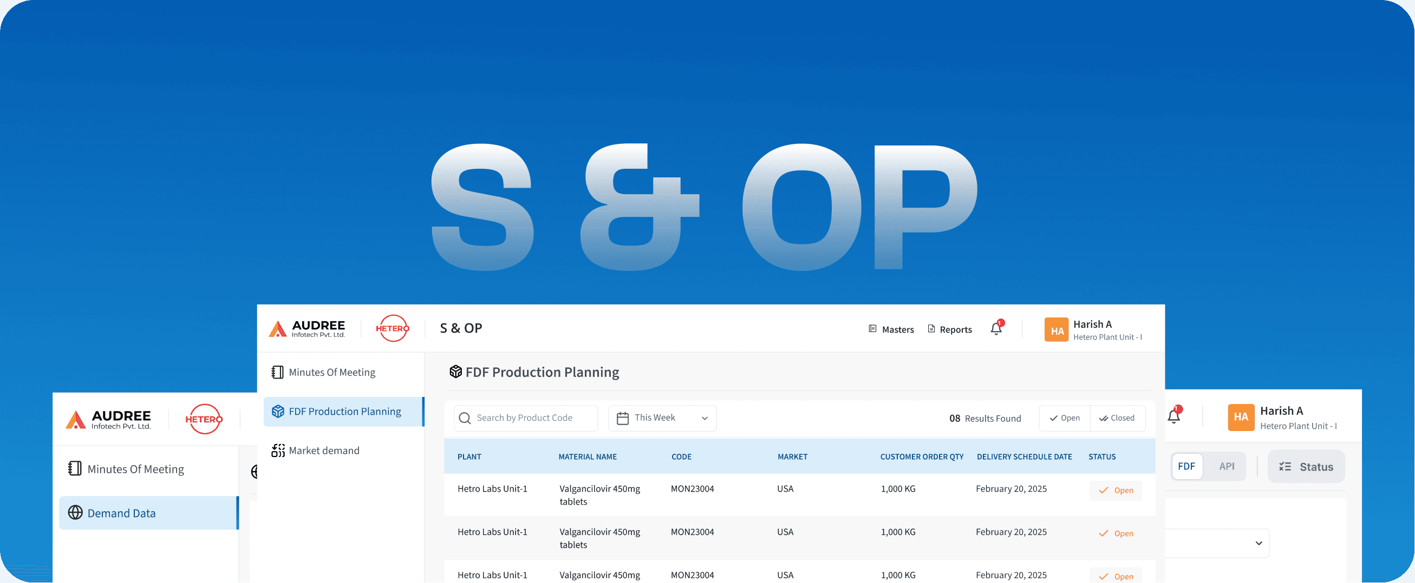The width and height of the screenshot is (1415, 583).
Task: Select the Market demand sidebar icon
Action: (277, 450)
